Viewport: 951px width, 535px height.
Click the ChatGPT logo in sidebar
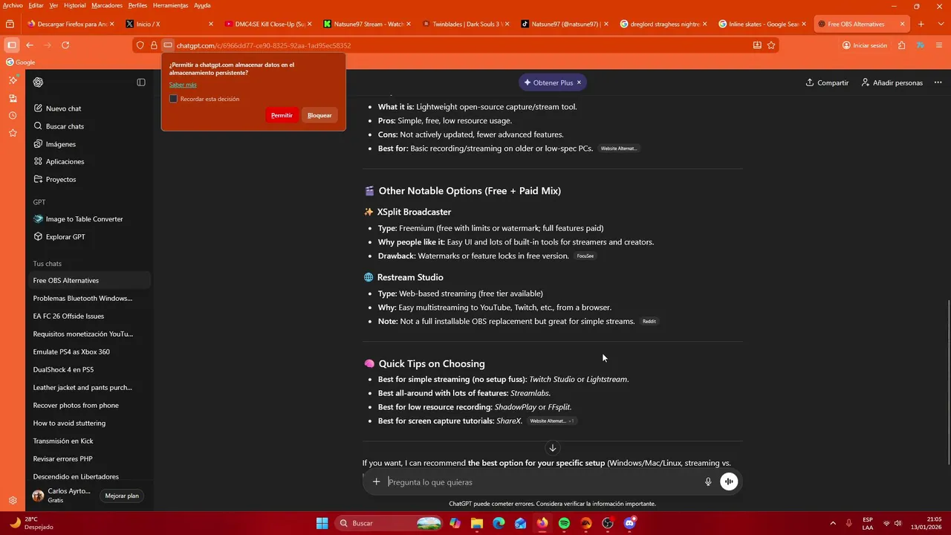(38, 82)
